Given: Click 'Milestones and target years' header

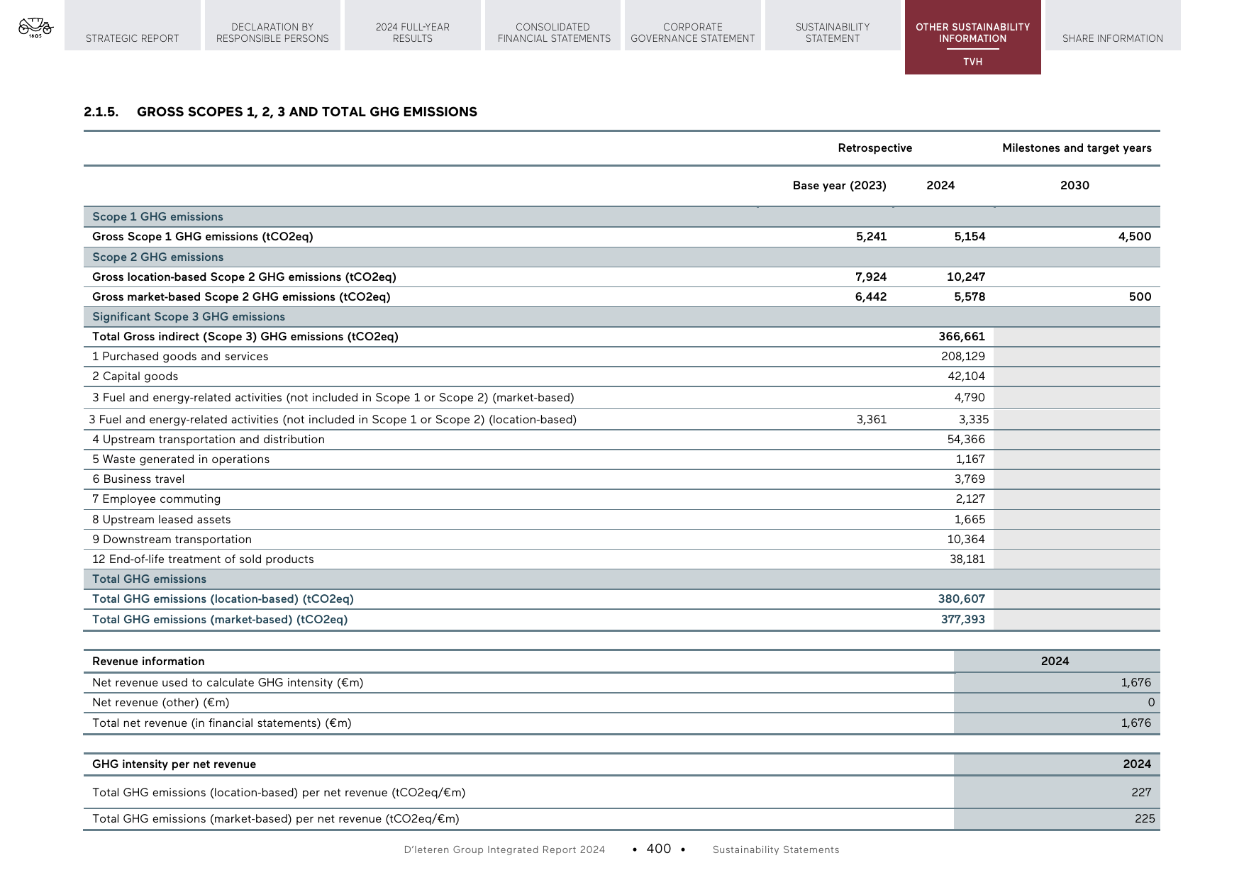Looking at the screenshot, I should [1077, 148].
